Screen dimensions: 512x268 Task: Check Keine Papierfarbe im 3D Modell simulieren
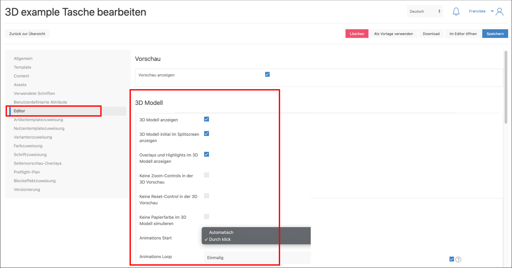206,216
